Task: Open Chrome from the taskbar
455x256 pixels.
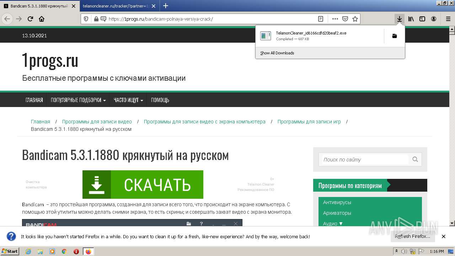Action: (64, 251)
